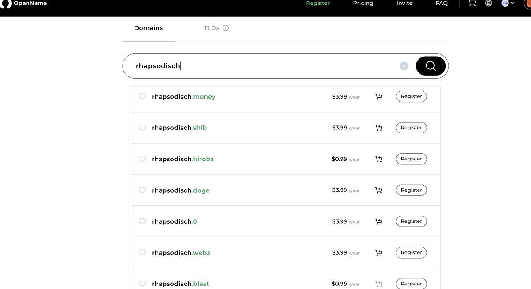The width and height of the screenshot is (531, 289).
Task: Add rhapsodisch.money to cart
Action: (x=379, y=97)
